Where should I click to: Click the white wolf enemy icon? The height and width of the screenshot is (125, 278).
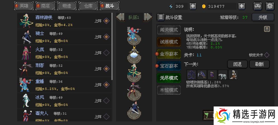pos(223,75)
